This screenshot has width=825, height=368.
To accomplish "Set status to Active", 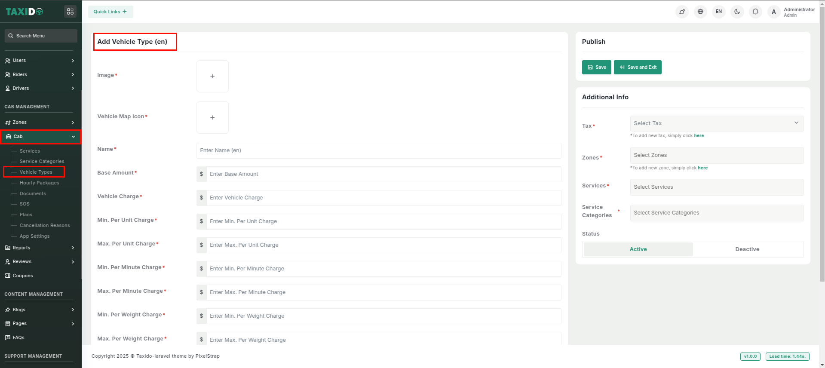I will tap(638, 249).
